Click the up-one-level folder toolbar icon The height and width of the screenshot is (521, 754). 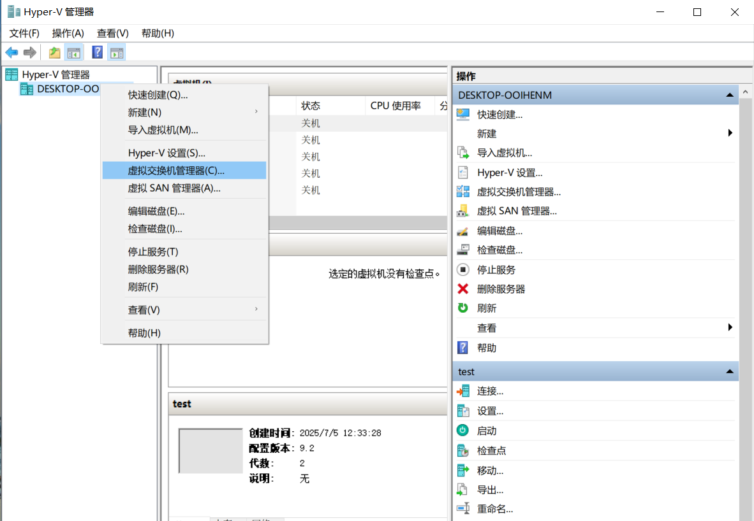55,52
